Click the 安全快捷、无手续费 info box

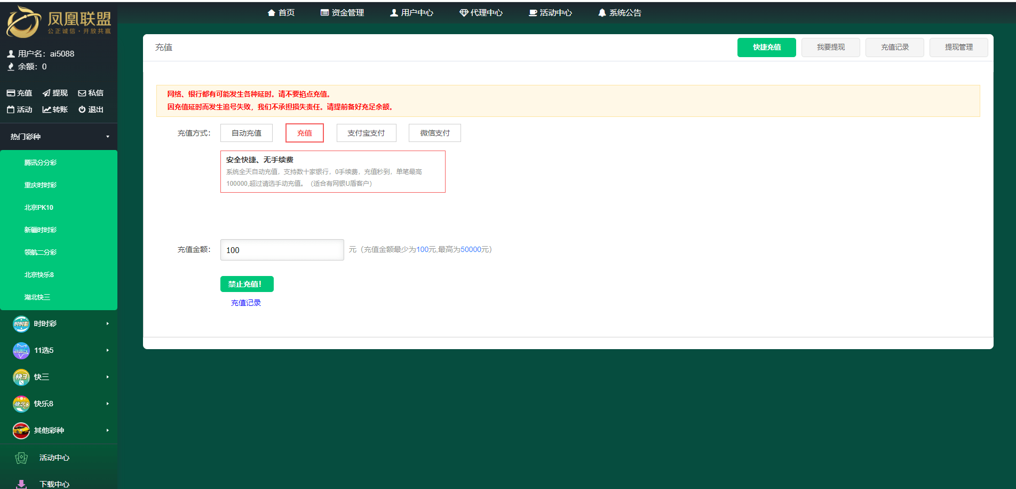333,171
